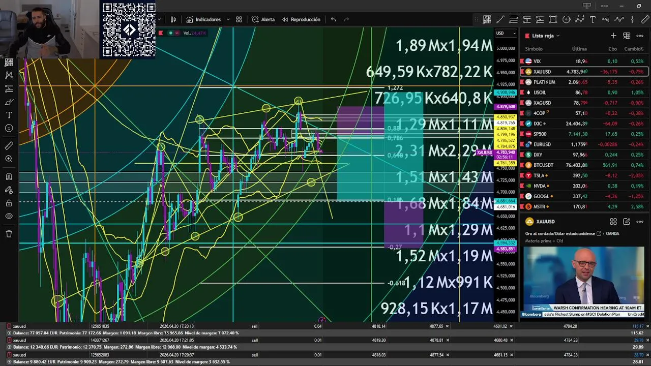Click the yellow 4.761,359 price label
Viewport: 651px width, 366px height.
pyautogui.click(x=505, y=163)
